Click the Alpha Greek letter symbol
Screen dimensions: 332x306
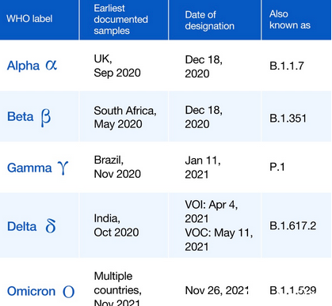(x=51, y=65)
